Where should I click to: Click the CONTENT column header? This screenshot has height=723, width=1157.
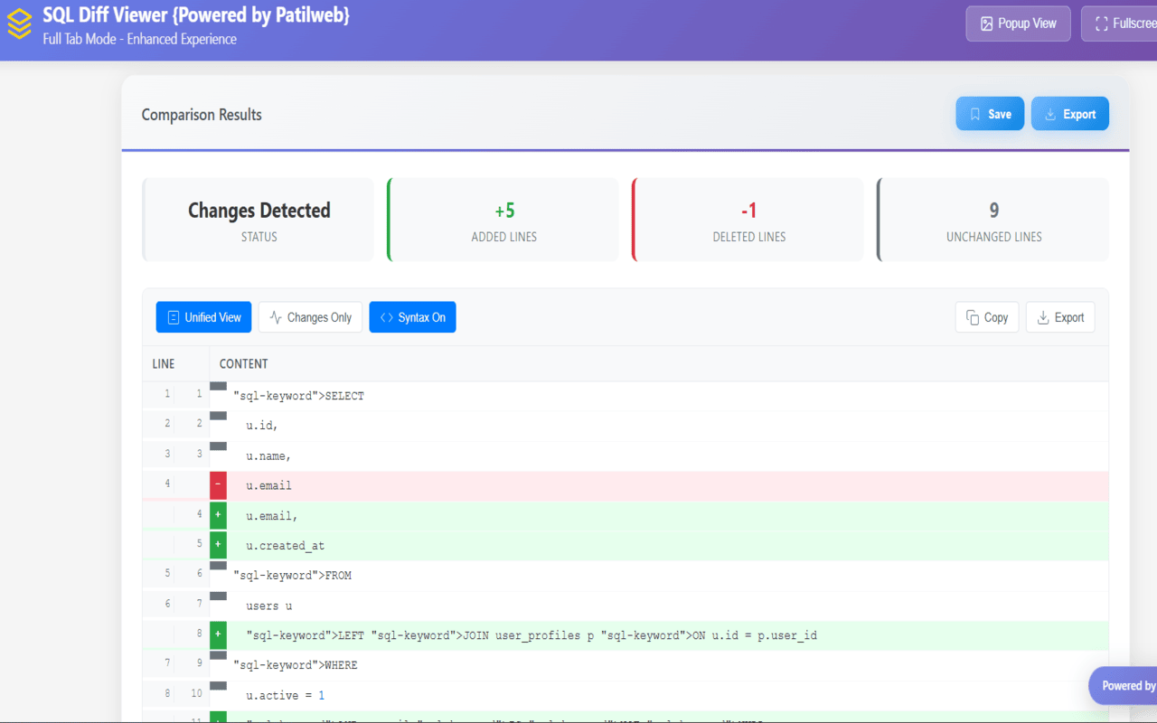click(x=244, y=363)
